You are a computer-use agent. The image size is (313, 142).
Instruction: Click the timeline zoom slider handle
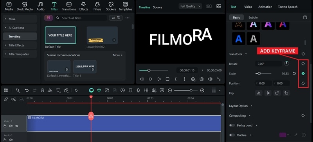(x=191, y=91)
